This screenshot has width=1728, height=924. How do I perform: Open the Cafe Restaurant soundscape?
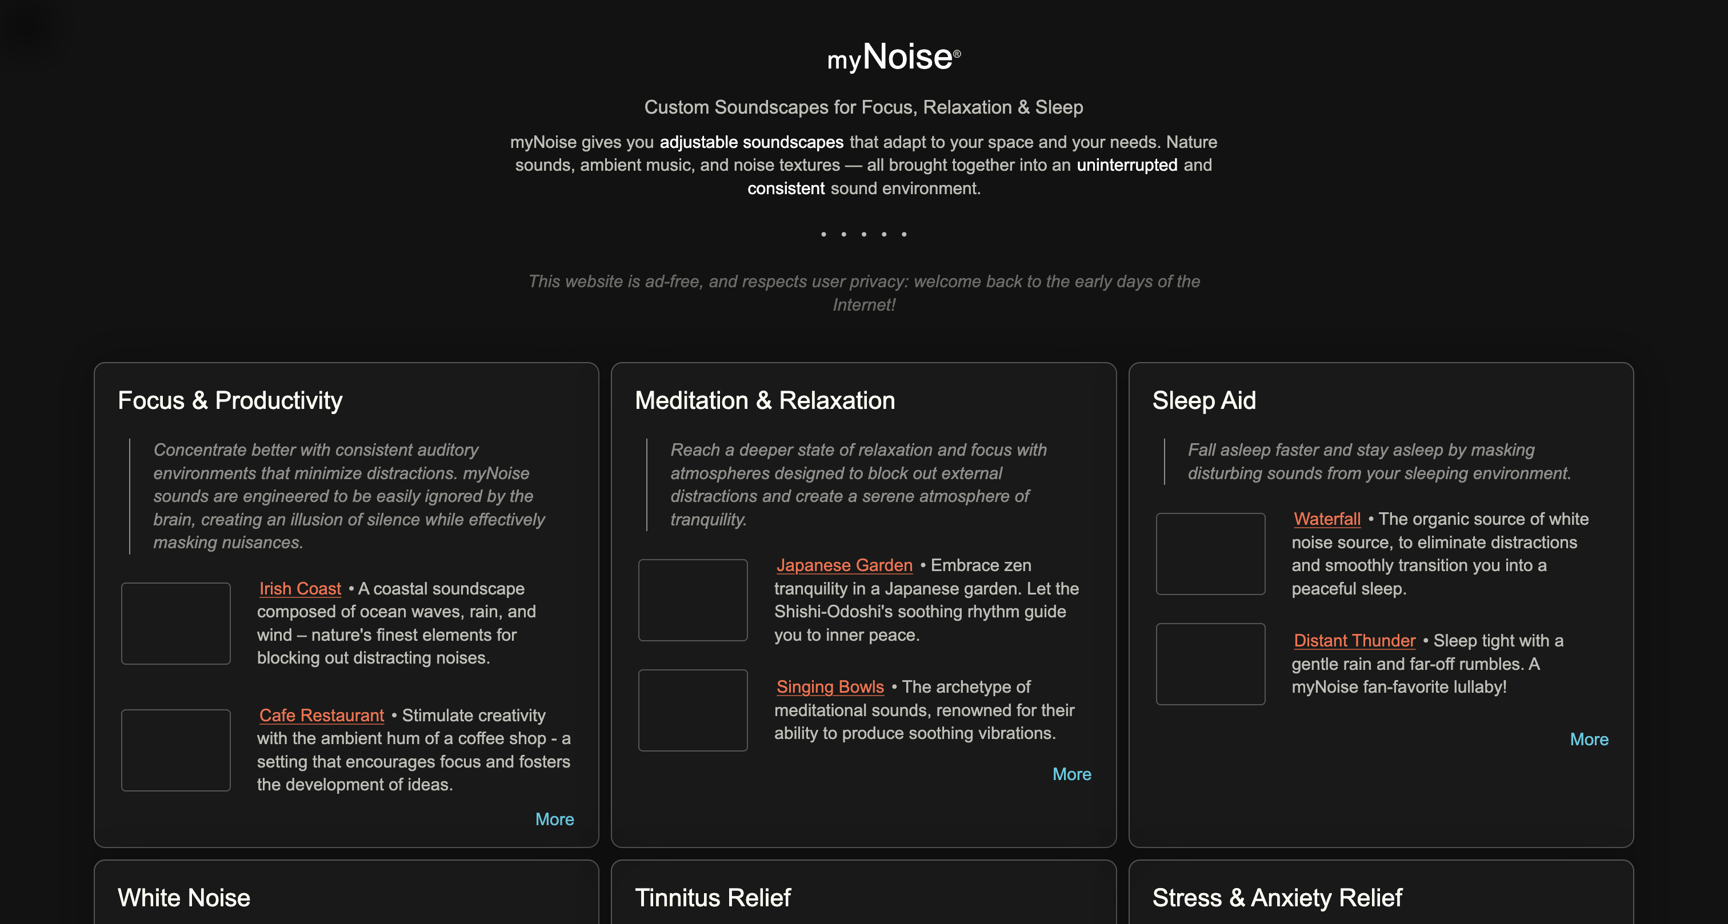pos(321,716)
